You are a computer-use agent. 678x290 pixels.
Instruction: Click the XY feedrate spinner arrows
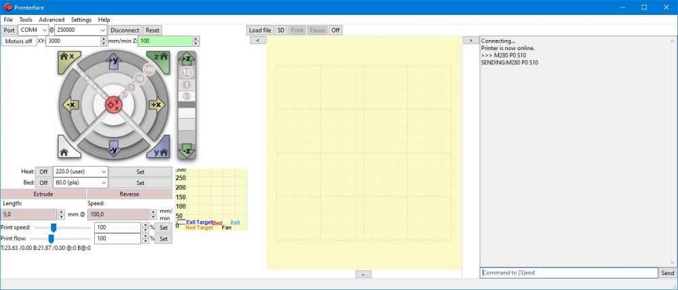tap(103, 41)
